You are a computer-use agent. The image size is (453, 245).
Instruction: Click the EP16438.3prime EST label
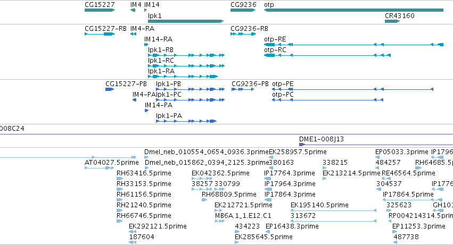point(292,226)
